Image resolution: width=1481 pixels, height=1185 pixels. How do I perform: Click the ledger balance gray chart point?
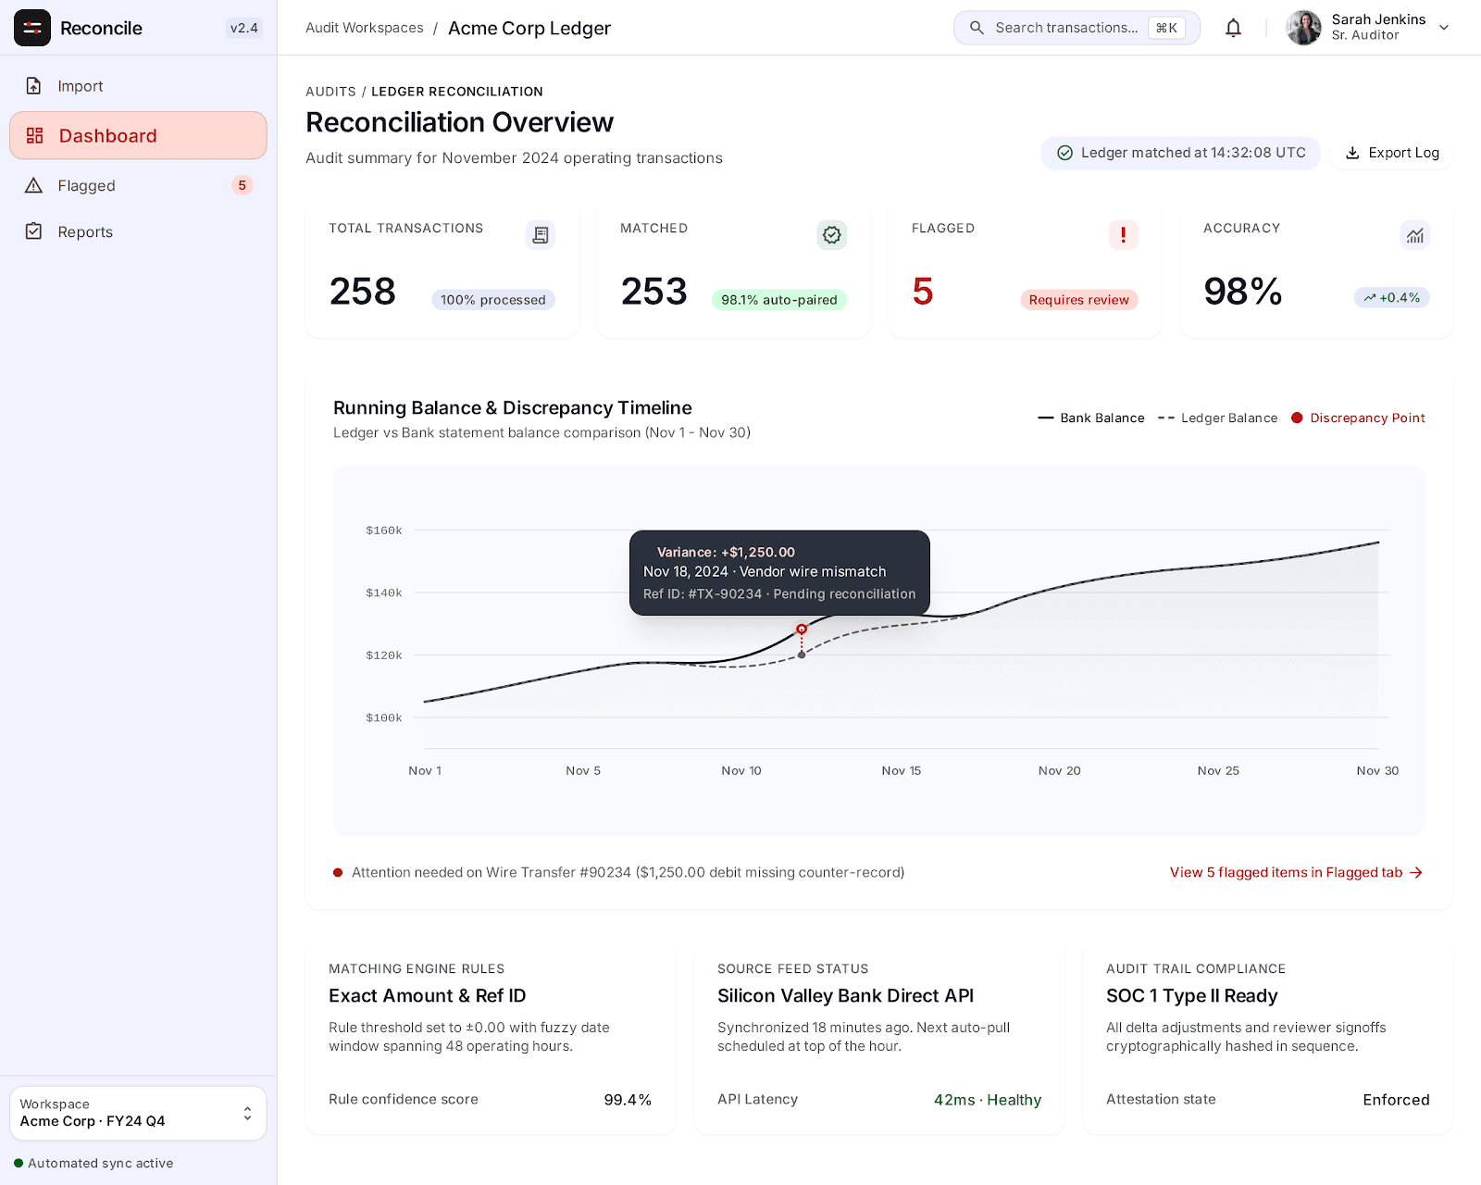(802, 655)
